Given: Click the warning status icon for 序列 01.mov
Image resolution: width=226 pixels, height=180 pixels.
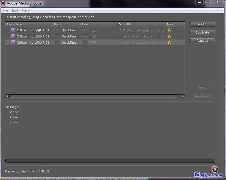Looking at the screenshot, I should (x=169, y=30).
